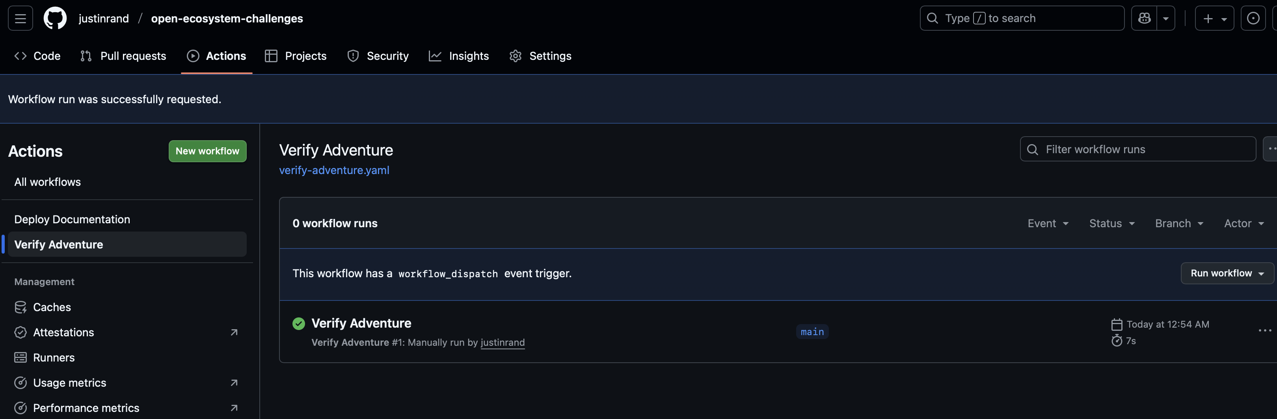Expand the Status filter dropdown
Screen dimensions: 1277x419
[x=1111, y=223]
